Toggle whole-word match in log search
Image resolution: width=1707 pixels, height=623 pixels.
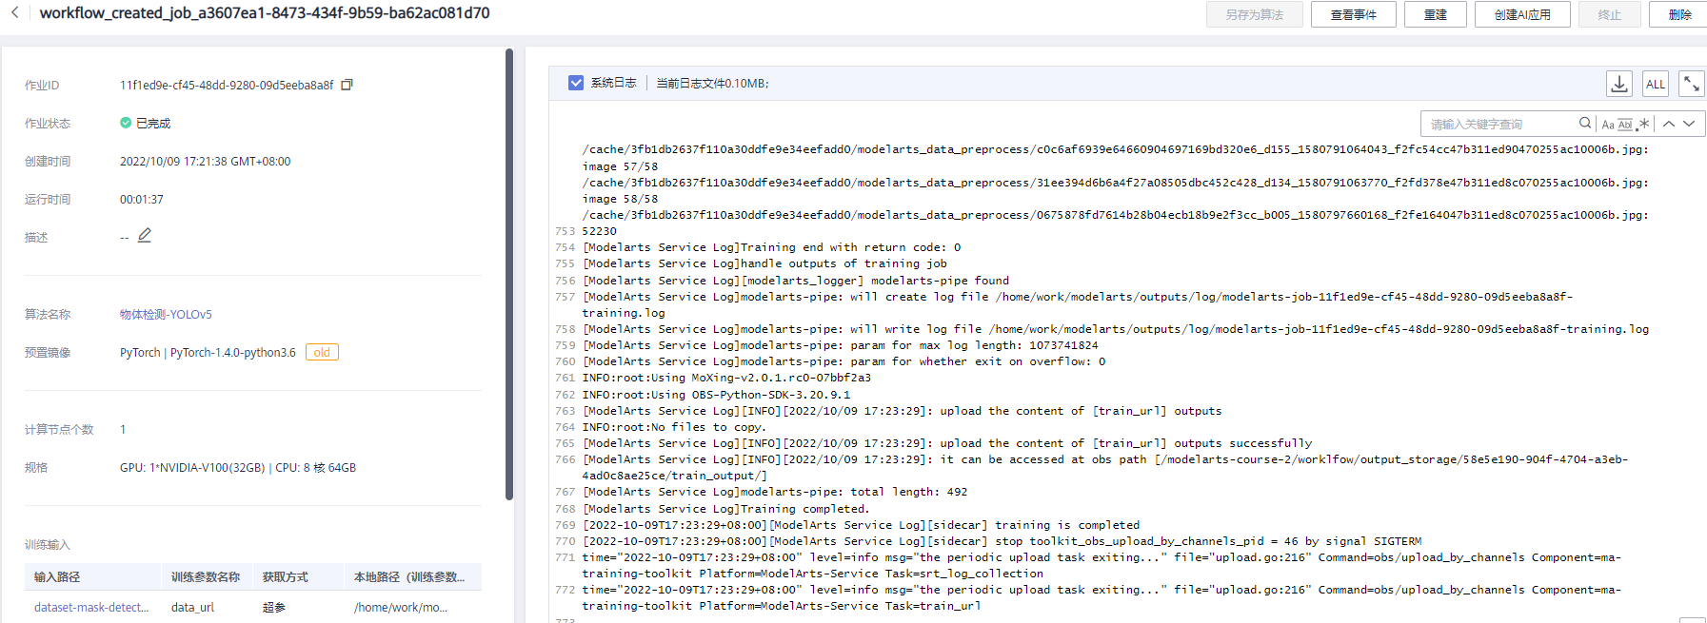[x=1625, y=125]
